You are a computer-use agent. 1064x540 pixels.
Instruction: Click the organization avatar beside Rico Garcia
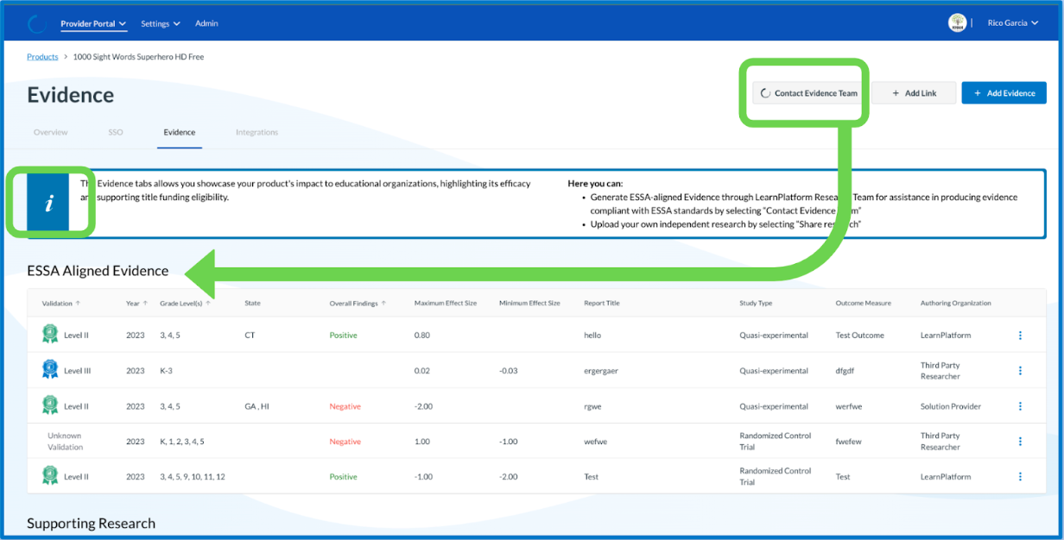click(957, 23)
